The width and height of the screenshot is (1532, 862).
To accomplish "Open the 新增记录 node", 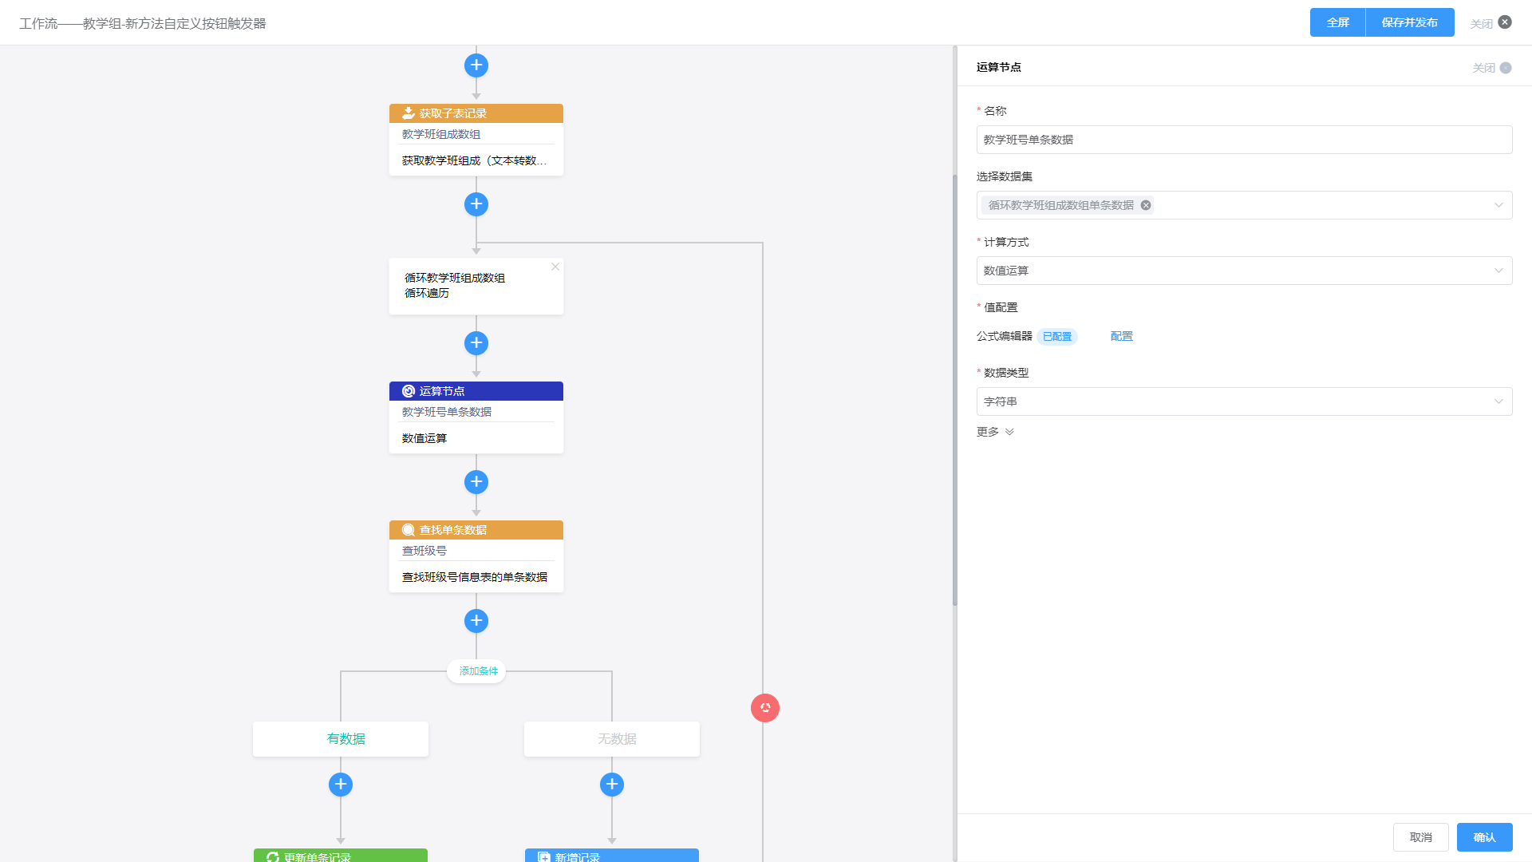I will tap(612, 856).
